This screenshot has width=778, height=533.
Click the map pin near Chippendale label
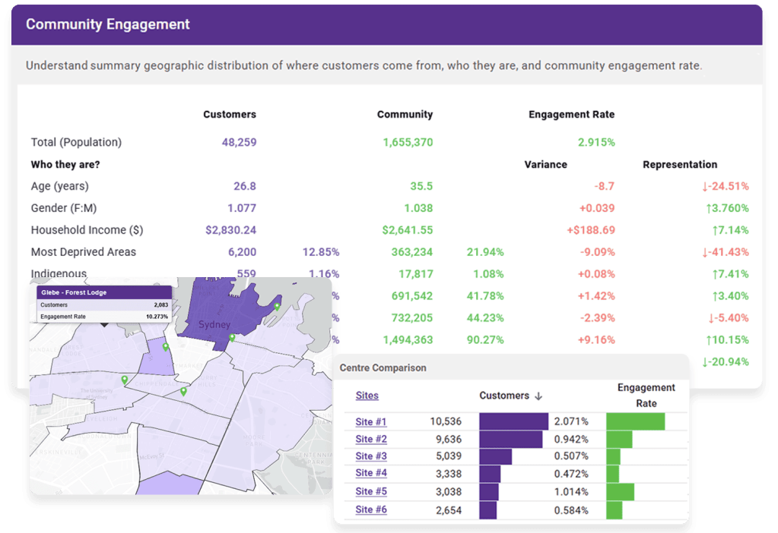(183, 391)
